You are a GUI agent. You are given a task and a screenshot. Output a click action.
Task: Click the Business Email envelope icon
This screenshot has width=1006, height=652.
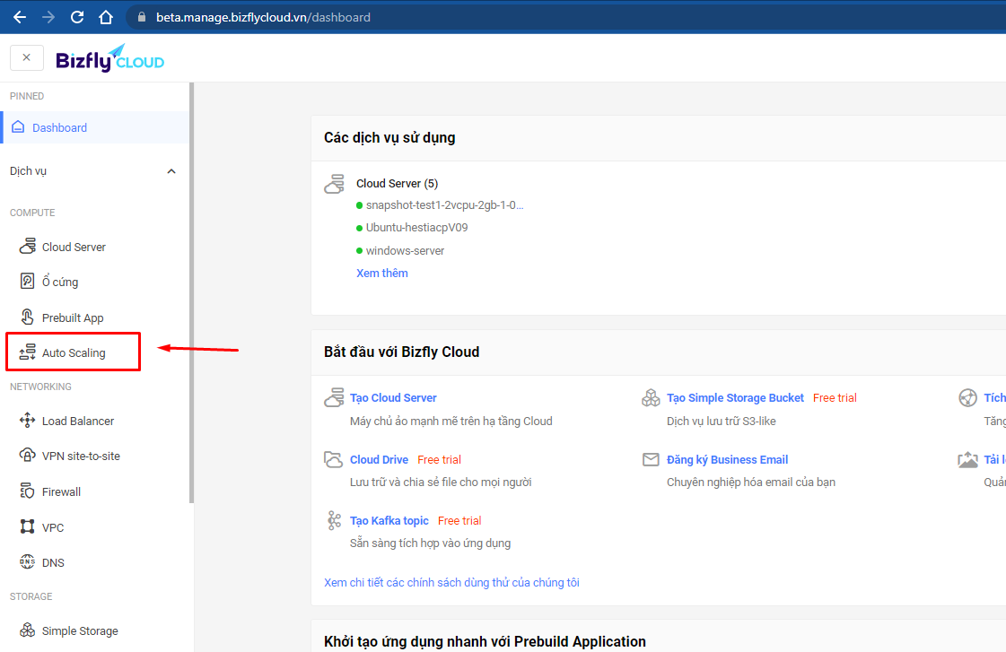coord(651,459)
